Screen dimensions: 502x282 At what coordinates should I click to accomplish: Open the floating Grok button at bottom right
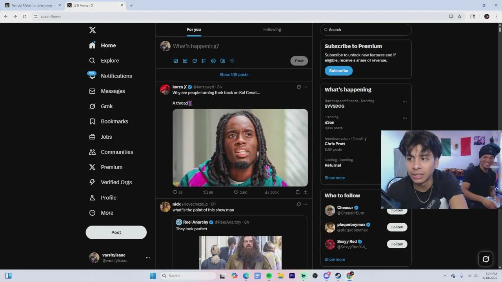486,259
